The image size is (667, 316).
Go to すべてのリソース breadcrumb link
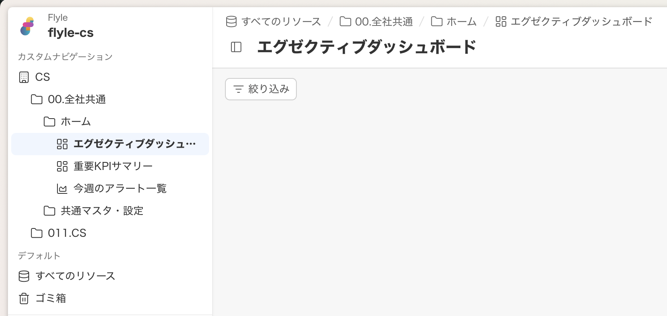281,21
